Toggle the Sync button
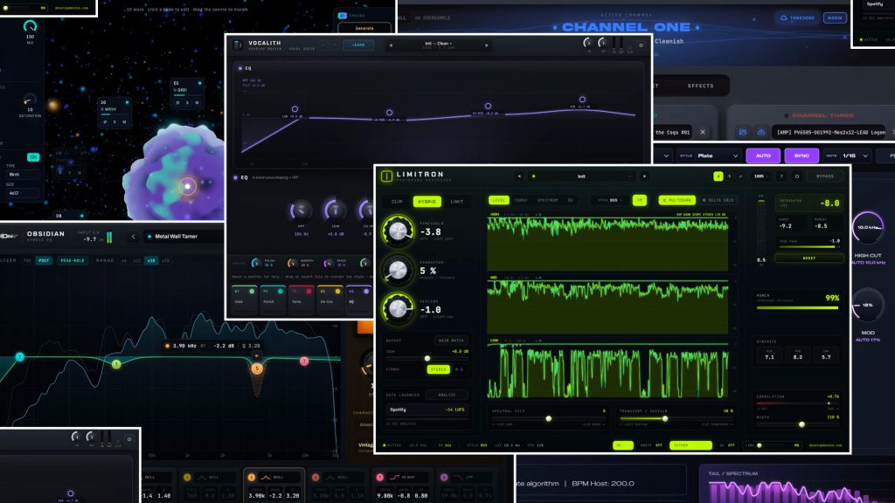 (801, 155)
